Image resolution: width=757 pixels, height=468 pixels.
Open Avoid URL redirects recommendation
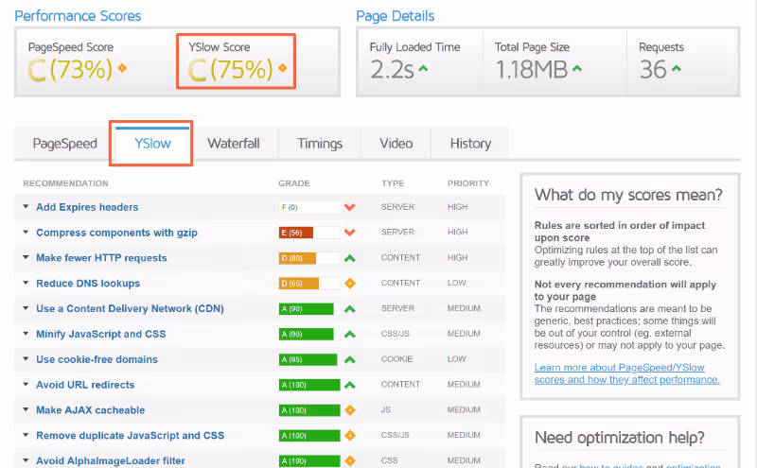pos(85,385)
